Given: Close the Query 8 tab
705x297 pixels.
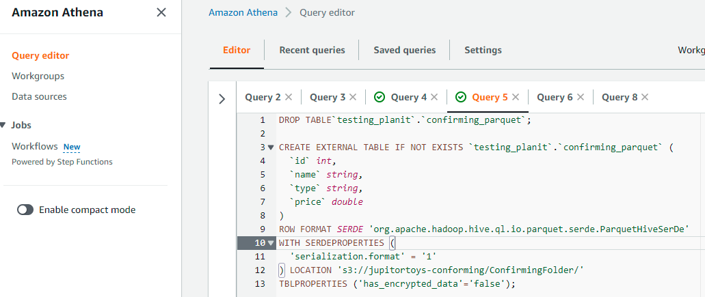Looking at the screenshot, I should [x=645, y=97].
